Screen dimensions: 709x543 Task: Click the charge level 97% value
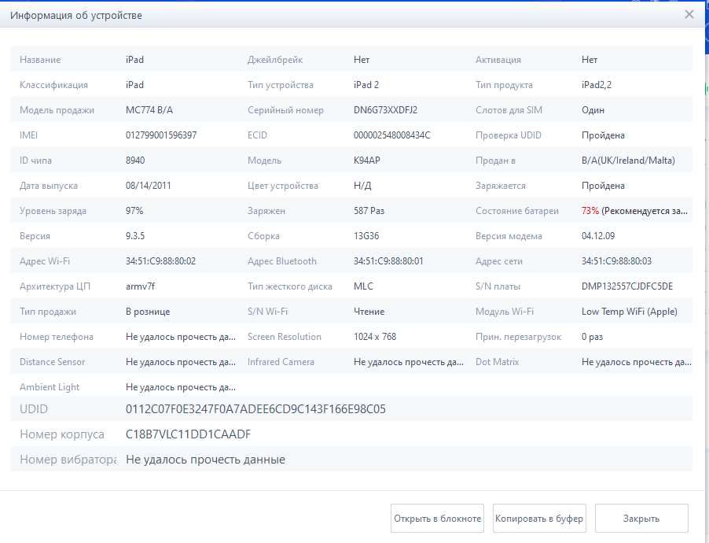134,211
